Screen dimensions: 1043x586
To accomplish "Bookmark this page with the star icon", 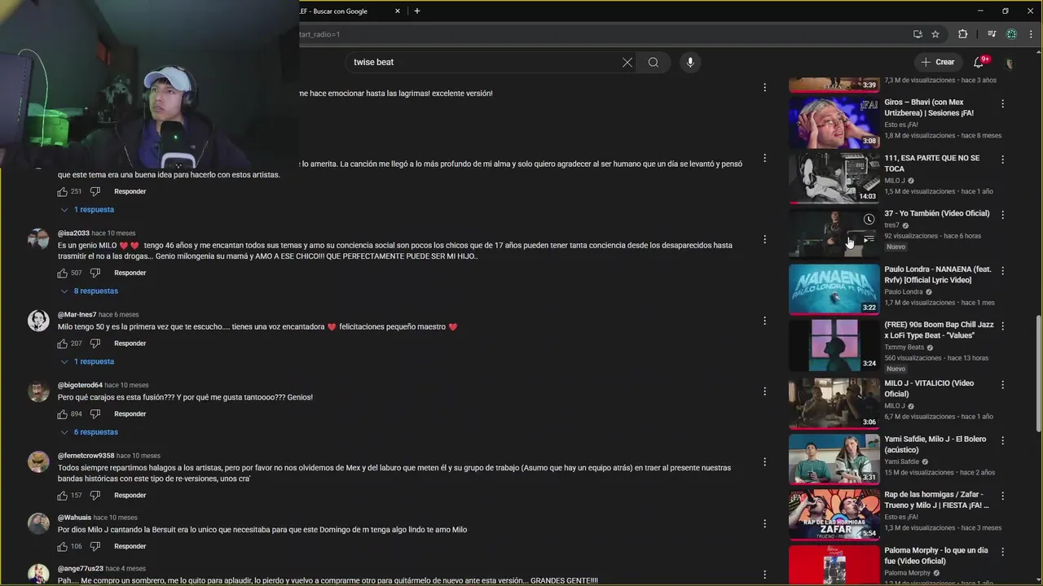I will coord(935,34).
